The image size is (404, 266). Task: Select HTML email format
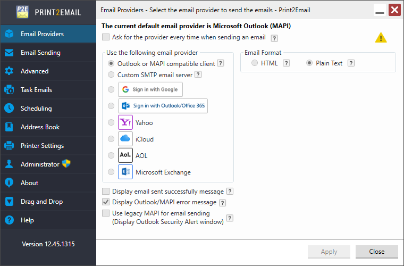[x=255, y=63]
